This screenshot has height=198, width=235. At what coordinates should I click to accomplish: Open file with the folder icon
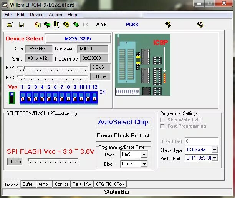[10, 25]
